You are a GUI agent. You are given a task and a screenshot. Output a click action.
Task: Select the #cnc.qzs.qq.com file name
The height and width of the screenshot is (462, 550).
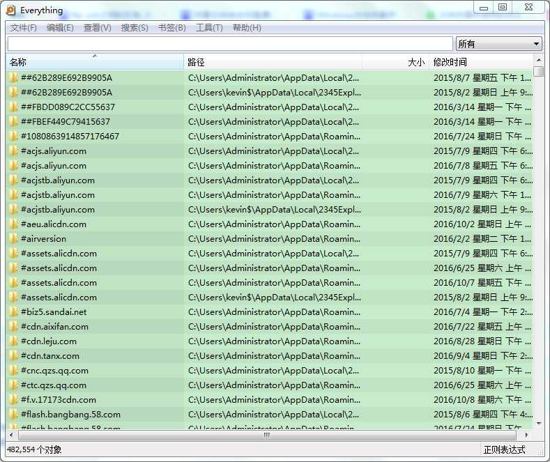tap(54, 371)
